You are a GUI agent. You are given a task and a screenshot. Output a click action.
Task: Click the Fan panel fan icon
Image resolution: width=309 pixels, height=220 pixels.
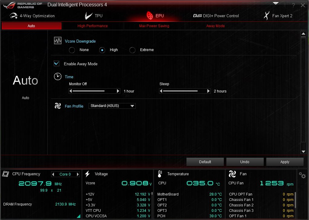click(232, 174)
